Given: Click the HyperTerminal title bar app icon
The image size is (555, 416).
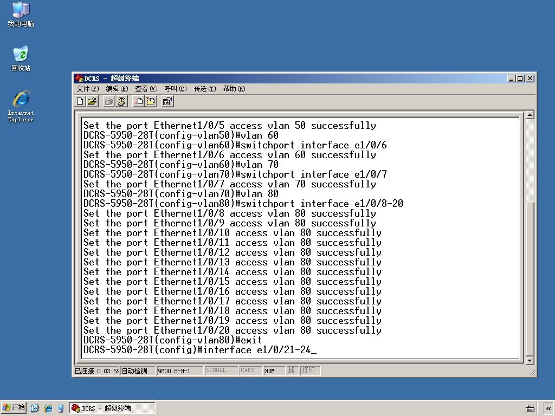Looking at the screenshot, I should 79,78.
